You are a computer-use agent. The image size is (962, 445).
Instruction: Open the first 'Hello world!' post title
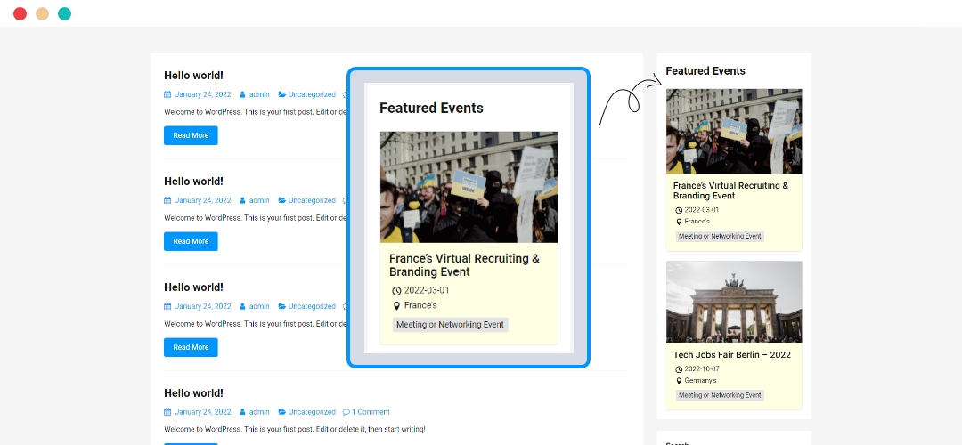(193, 76)
